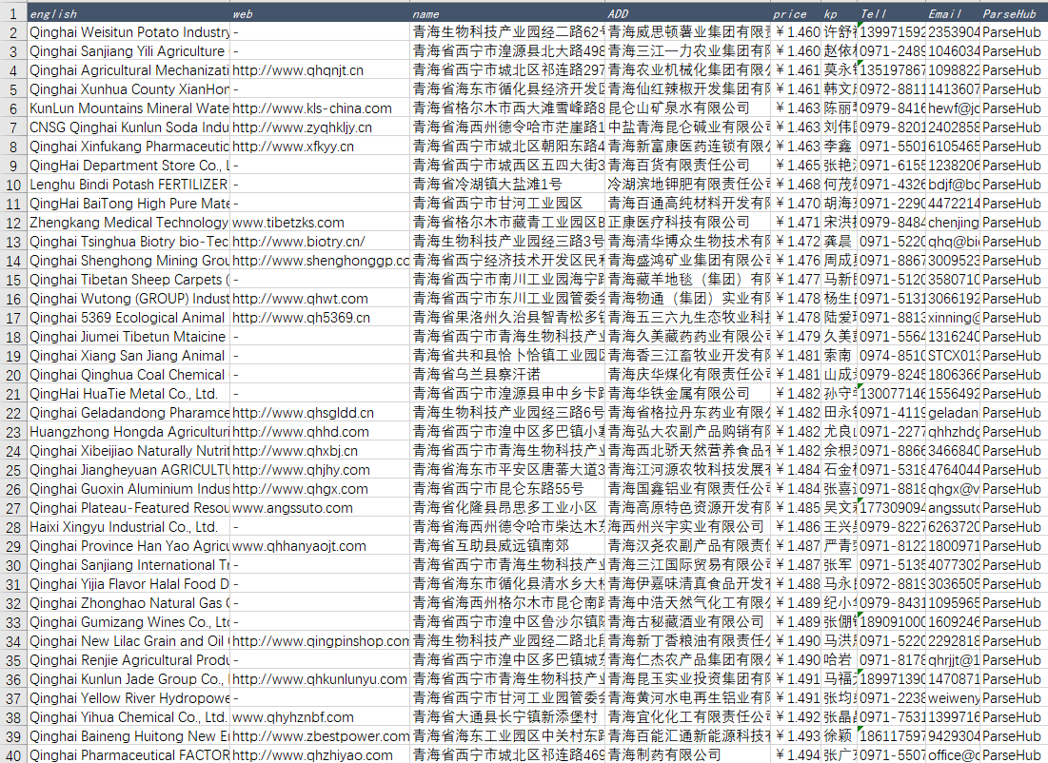This screenshot has width=1048, height=763.
Task: Click the price cell "￥1.465"
Action: tap(796, 165)
